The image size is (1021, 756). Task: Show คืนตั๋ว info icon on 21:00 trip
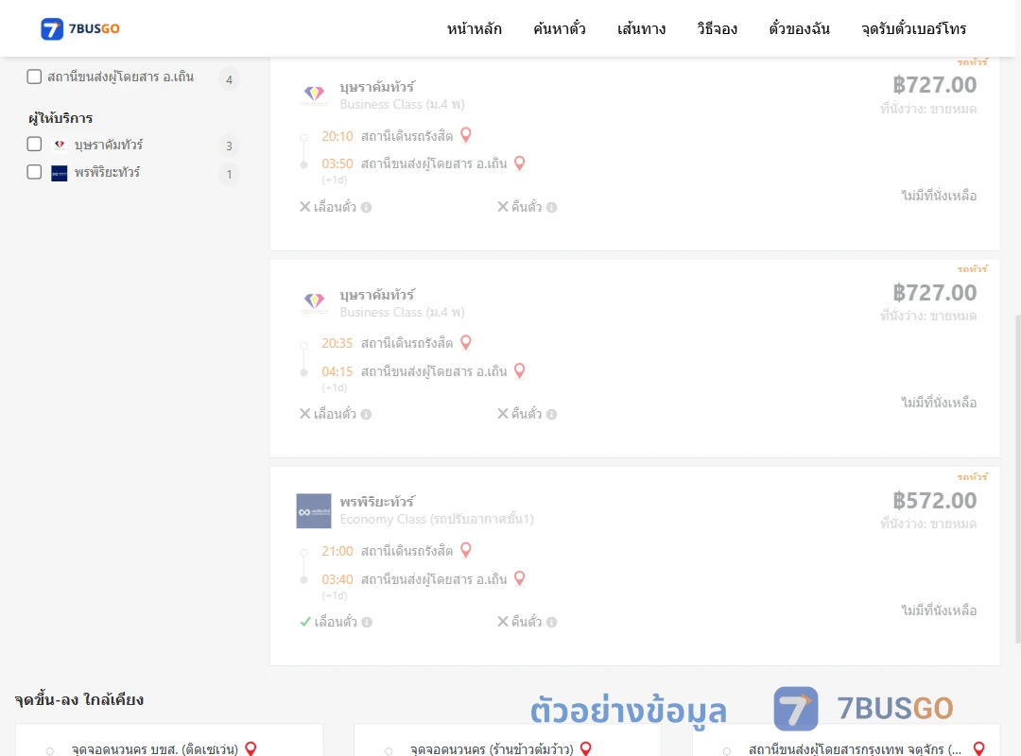point(551,622)
